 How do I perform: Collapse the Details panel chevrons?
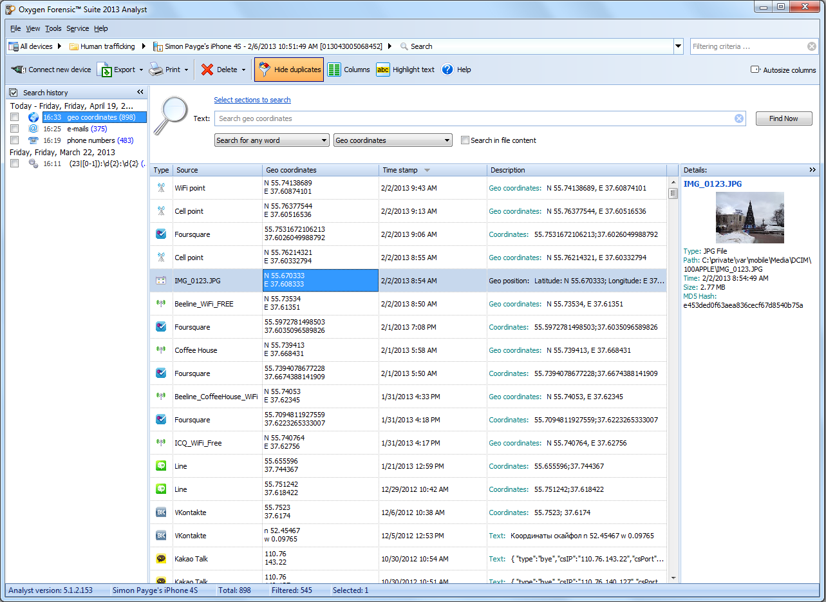coord(812,170)
